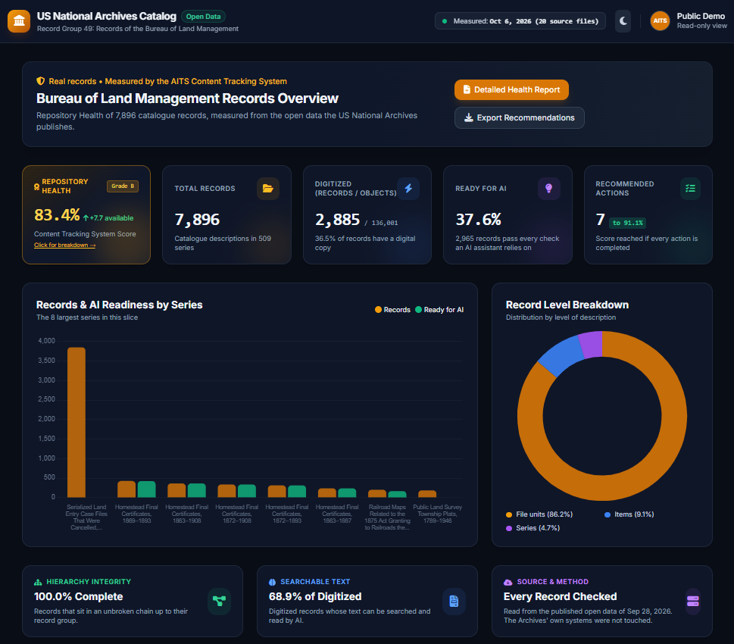734x644 pixels.
Task: Click the Public Land Survey Township Plats bar
Action: pos(427,494)
